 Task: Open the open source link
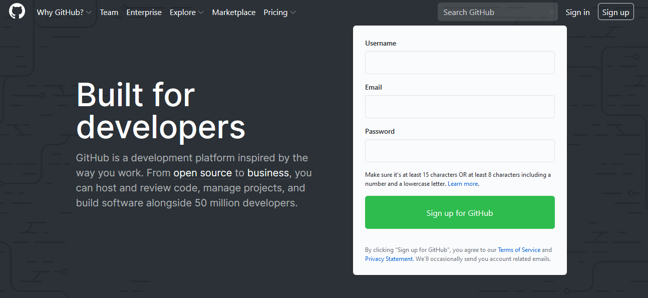tap(202, 172)
